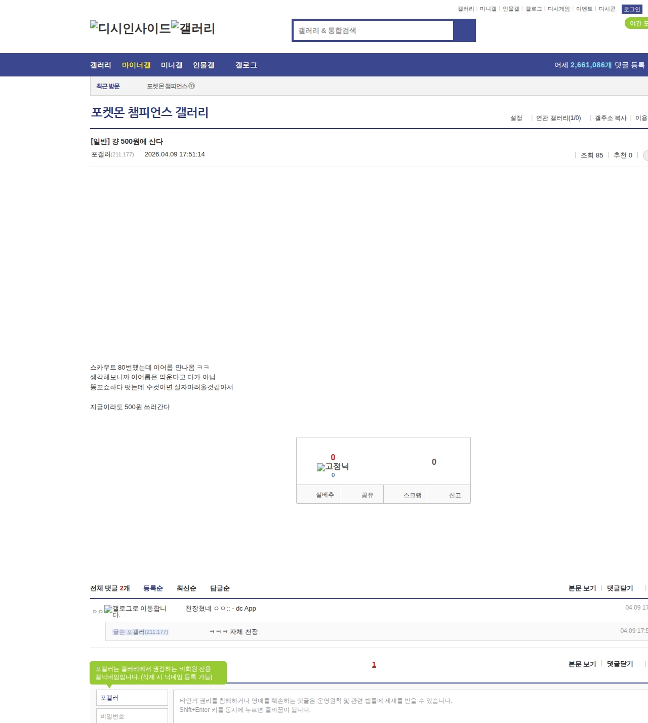Click the DCInside logo image
This screenshot has height=723, width=648.
(x=130, y=28)
